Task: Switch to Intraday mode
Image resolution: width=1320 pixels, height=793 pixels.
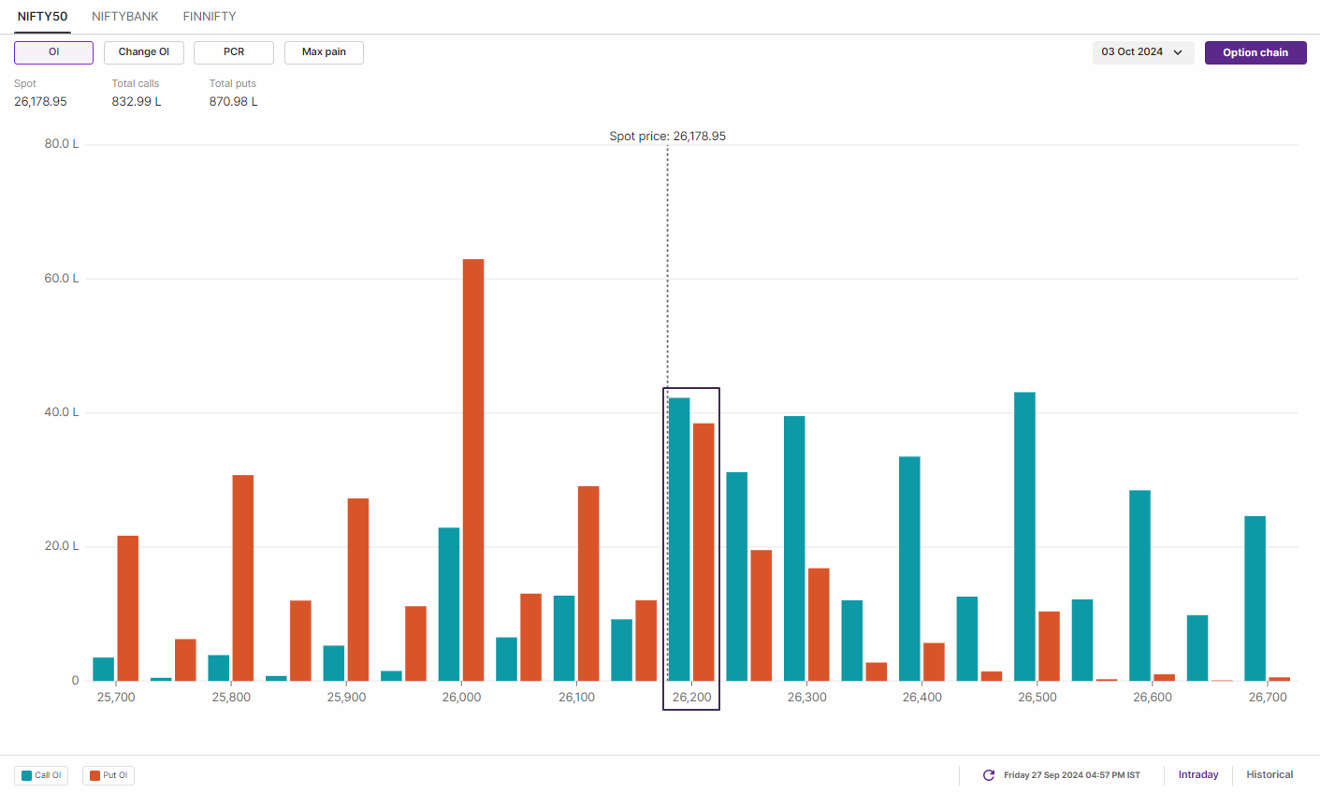Action: 1198,775
